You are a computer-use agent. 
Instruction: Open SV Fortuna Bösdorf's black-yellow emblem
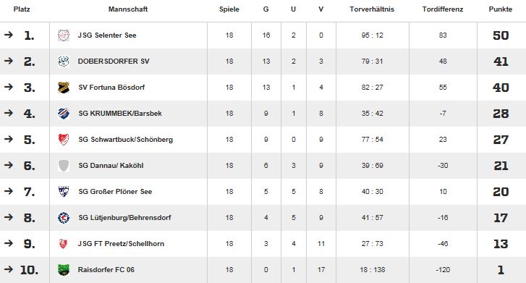(x=64, y=88)
